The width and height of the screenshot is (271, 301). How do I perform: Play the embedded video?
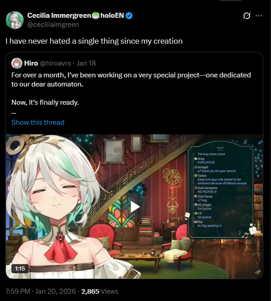tap(135, 207)
